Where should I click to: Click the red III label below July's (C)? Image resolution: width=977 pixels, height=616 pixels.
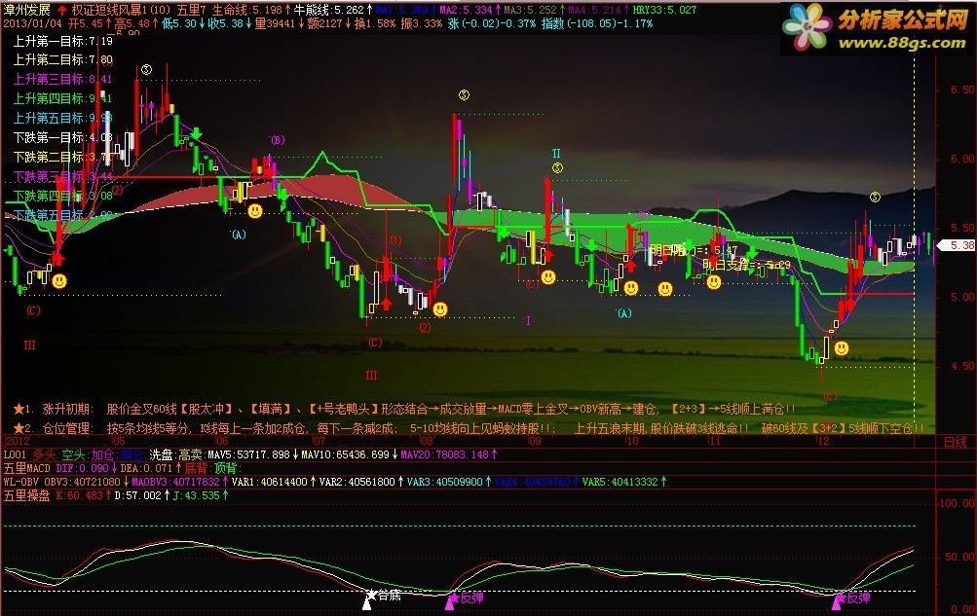tap(371, 376)
